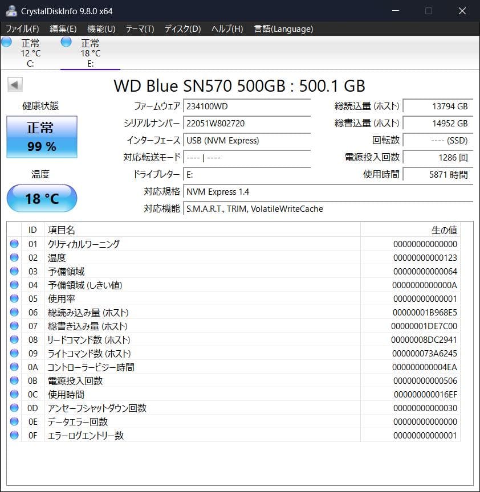Click the blue status orb for drive E:

[x=66, y=42]
